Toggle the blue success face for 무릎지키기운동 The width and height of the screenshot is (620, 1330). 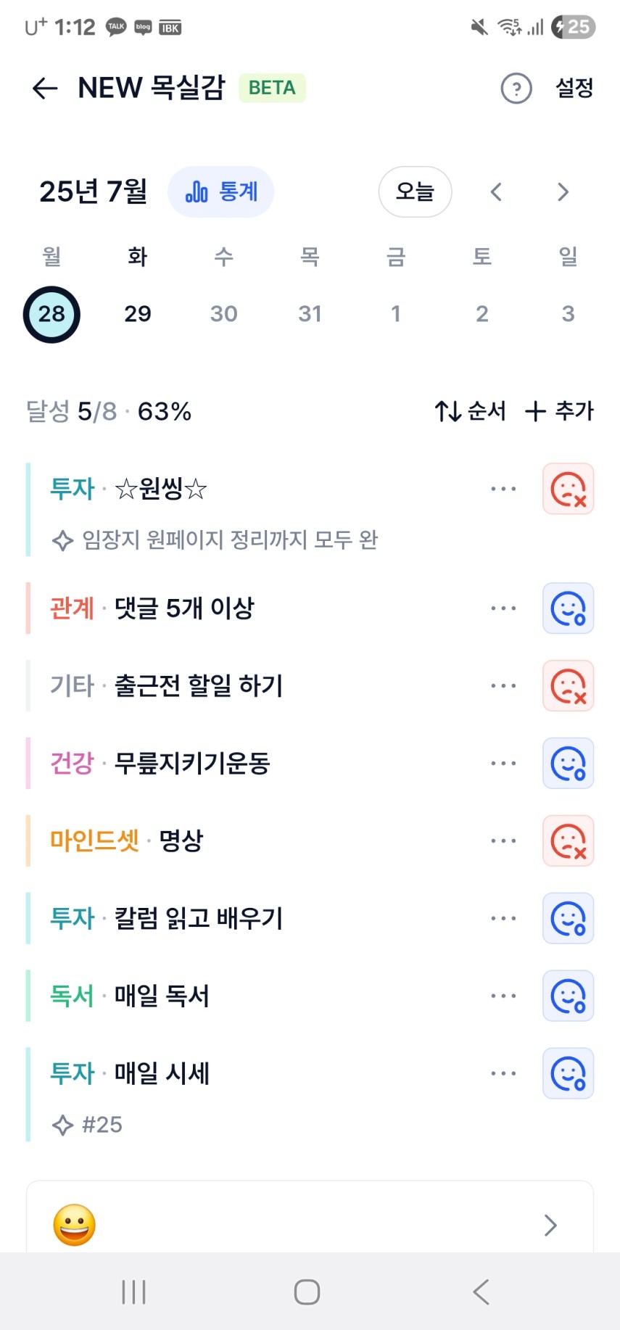(x=569, y=764)
